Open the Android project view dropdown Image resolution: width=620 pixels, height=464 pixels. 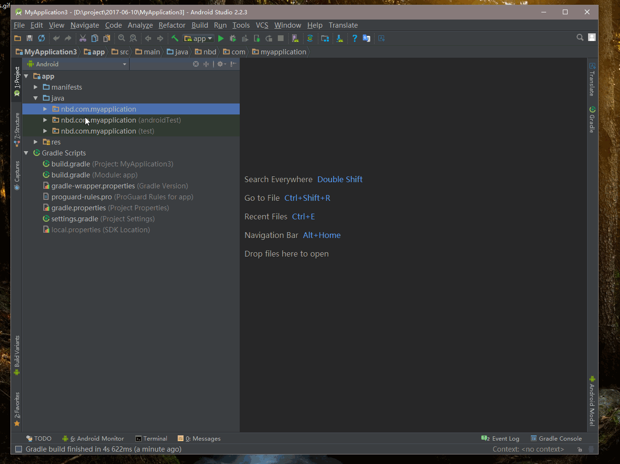(78, 64)
